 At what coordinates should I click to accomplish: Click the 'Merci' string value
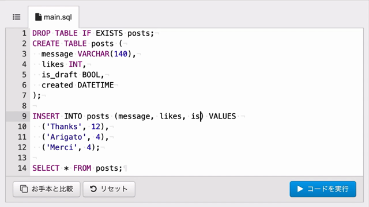point(62,147)
